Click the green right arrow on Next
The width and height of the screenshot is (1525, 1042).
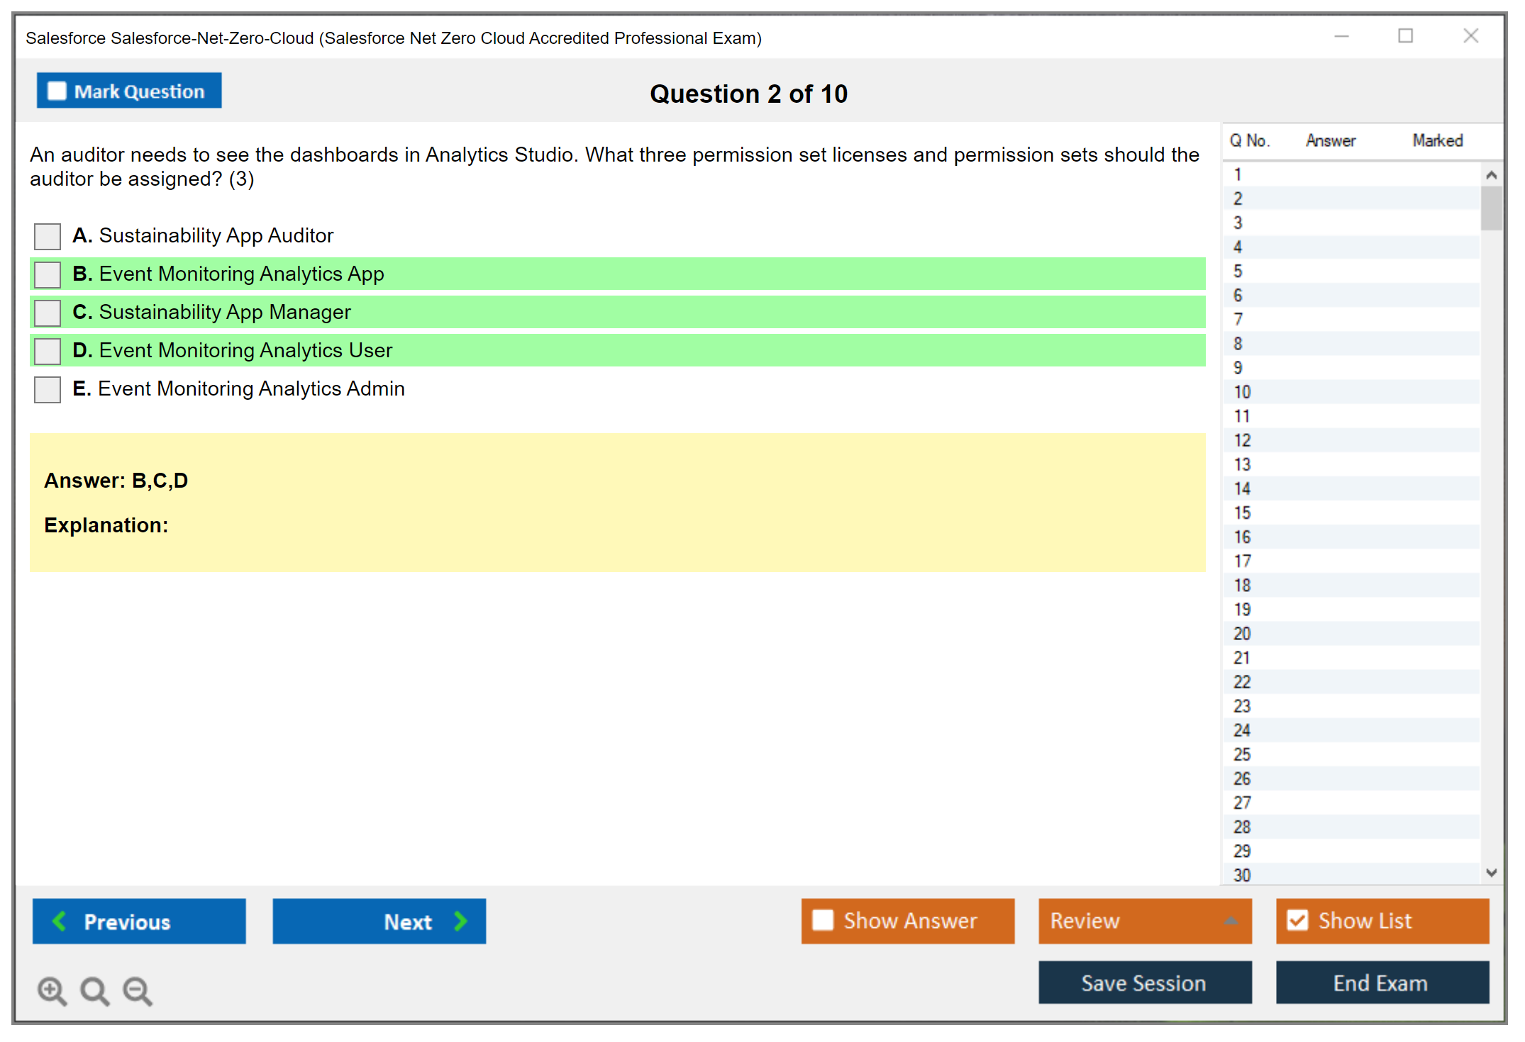461,921
